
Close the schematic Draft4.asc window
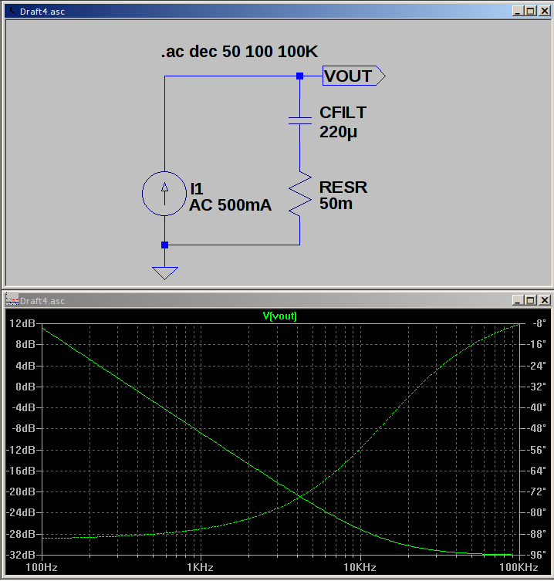coord(545,11)
